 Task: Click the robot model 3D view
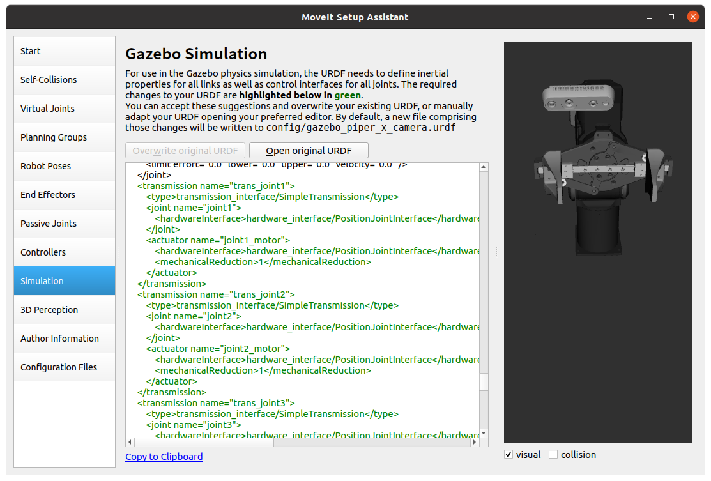tap(598, 242)
